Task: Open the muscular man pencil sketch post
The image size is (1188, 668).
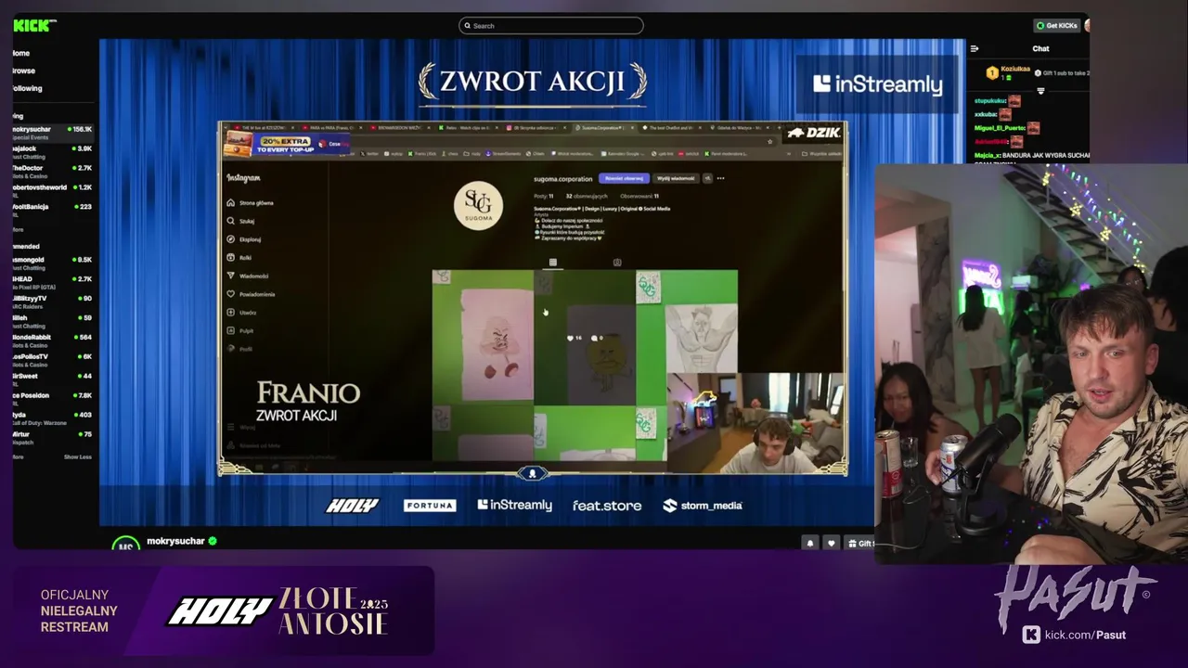Action: [687, 321]
